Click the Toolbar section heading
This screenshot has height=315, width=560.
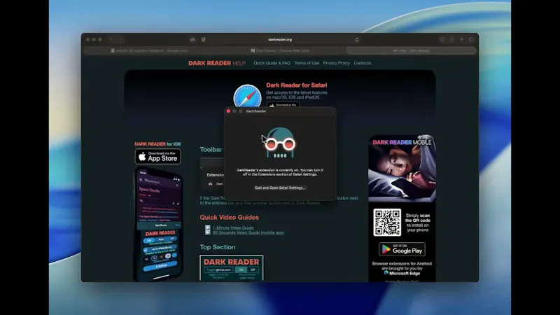(x=211, y=150)
